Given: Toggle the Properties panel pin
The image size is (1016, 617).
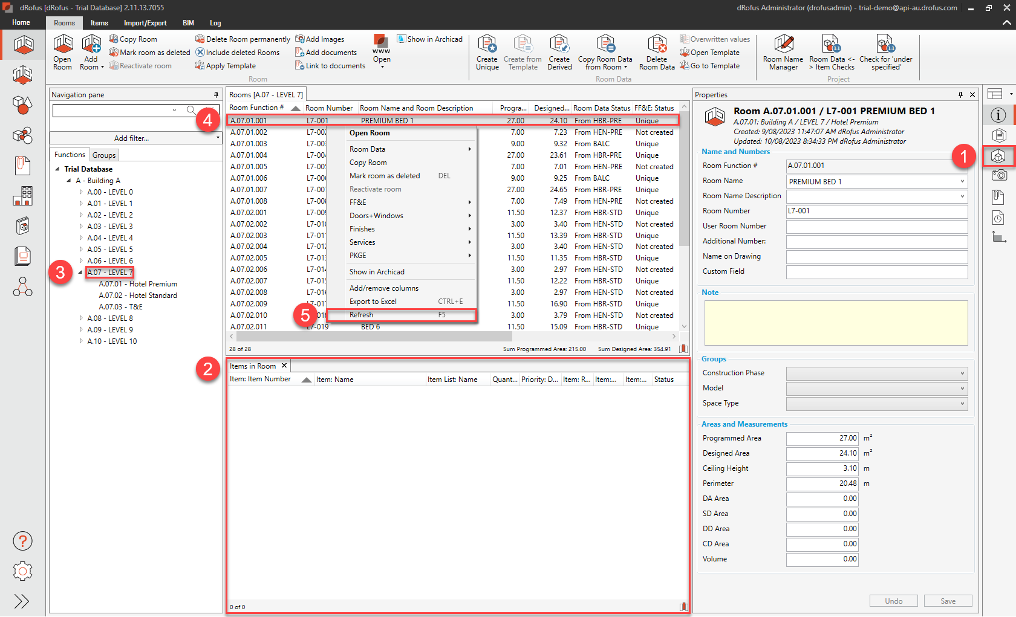Looking at the screenshot, I should tap(960, 95).
